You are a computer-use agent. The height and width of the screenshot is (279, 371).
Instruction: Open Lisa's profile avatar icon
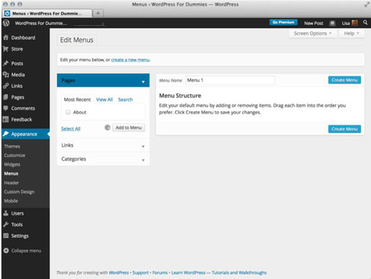(355, 23)
